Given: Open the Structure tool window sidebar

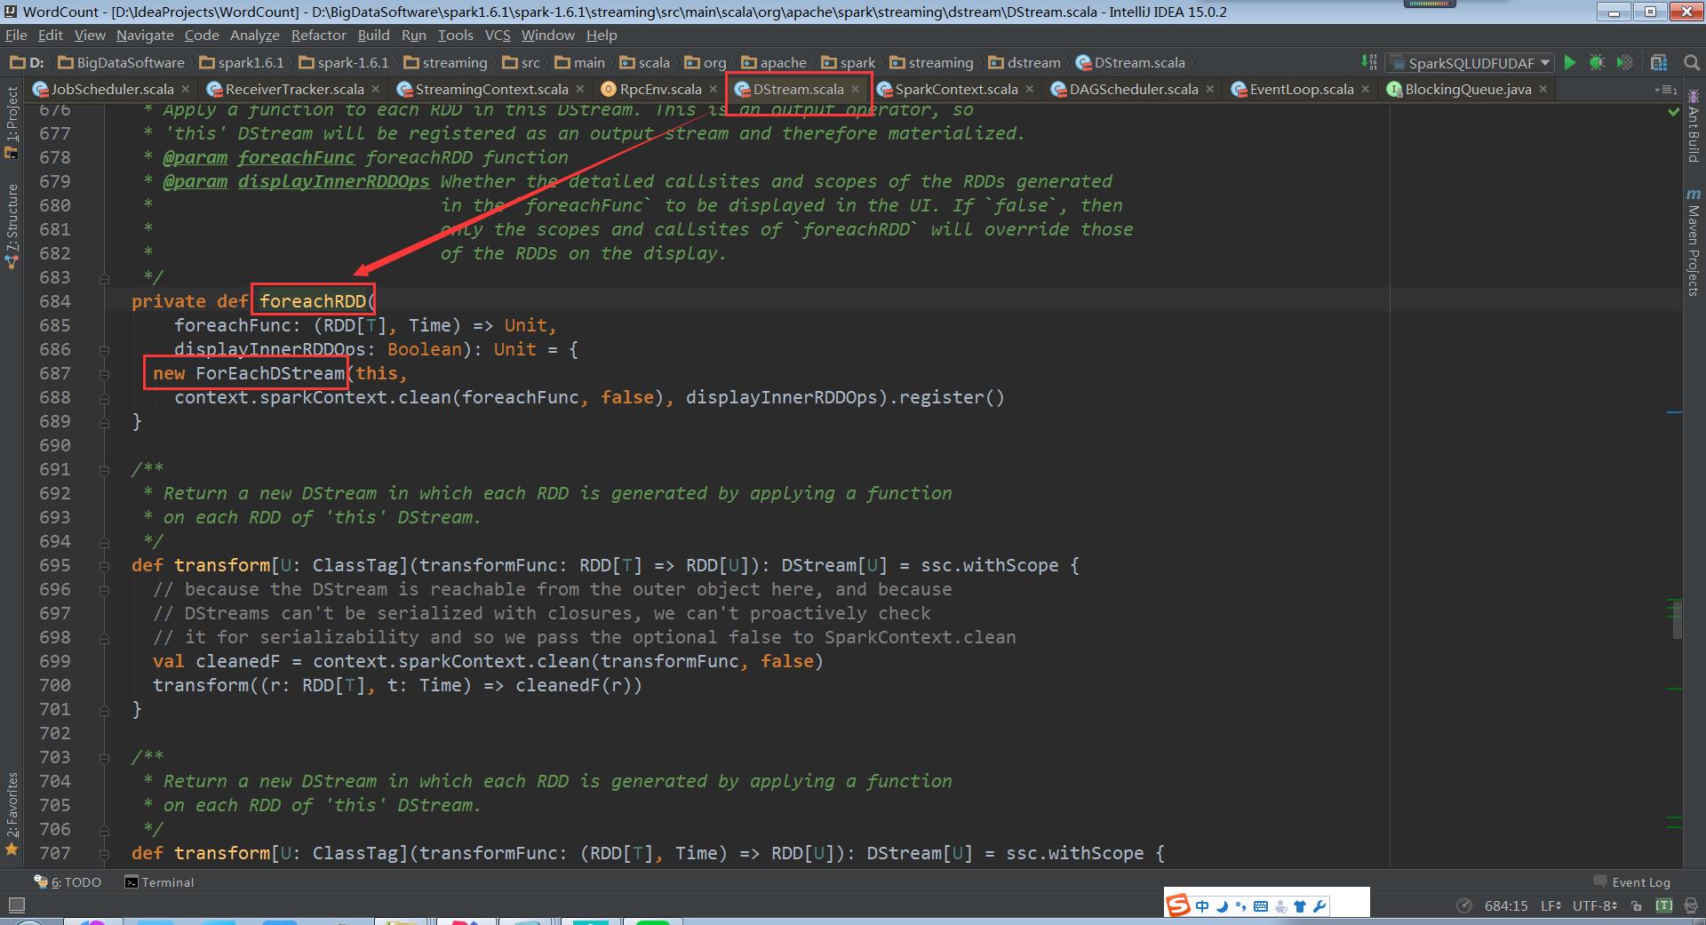Looking at the screenshot, I should (12, 226).
